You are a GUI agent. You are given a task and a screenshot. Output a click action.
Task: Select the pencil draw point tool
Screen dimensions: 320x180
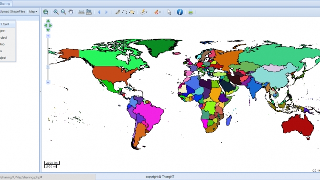117,12
